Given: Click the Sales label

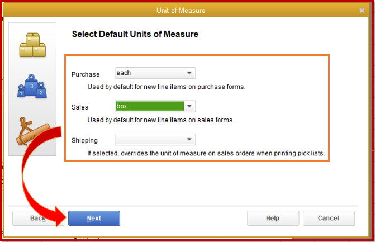Looking at the screenshot, I should [80, 107].
